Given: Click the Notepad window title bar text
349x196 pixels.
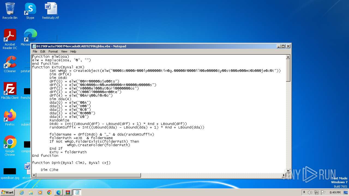Looking at the screenshot, I should coord(81,46).
